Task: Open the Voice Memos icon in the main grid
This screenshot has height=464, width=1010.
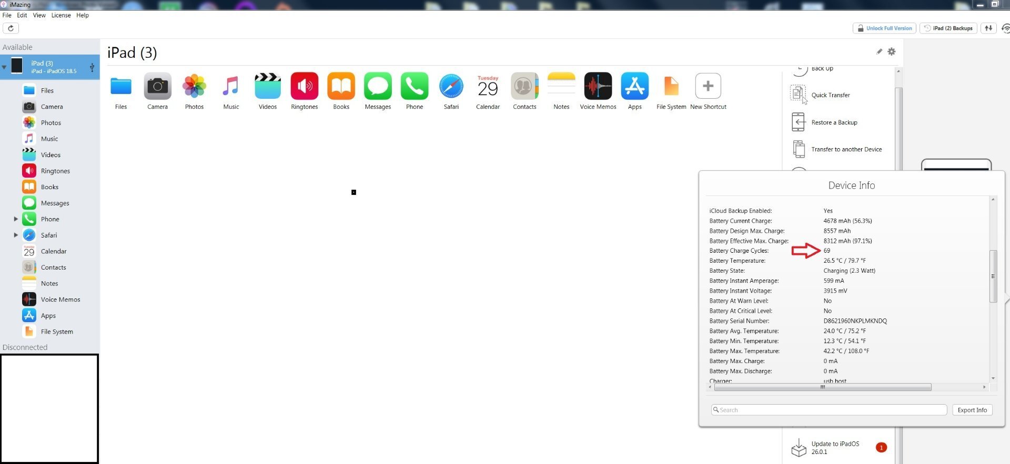Action: [x=598, y=86]
